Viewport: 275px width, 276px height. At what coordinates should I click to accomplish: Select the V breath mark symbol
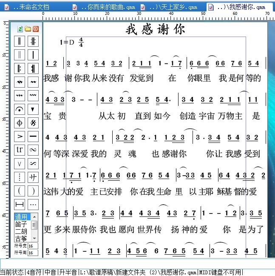point(20,164)
